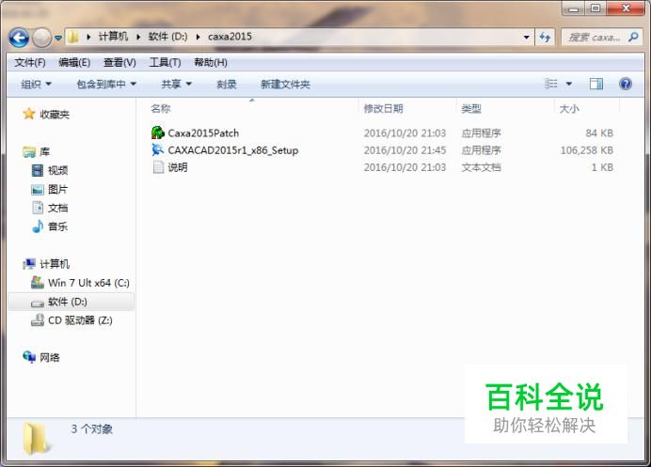
Task: Click the 2016/10/20 21:45 date cell
Action: coord(405,150)
